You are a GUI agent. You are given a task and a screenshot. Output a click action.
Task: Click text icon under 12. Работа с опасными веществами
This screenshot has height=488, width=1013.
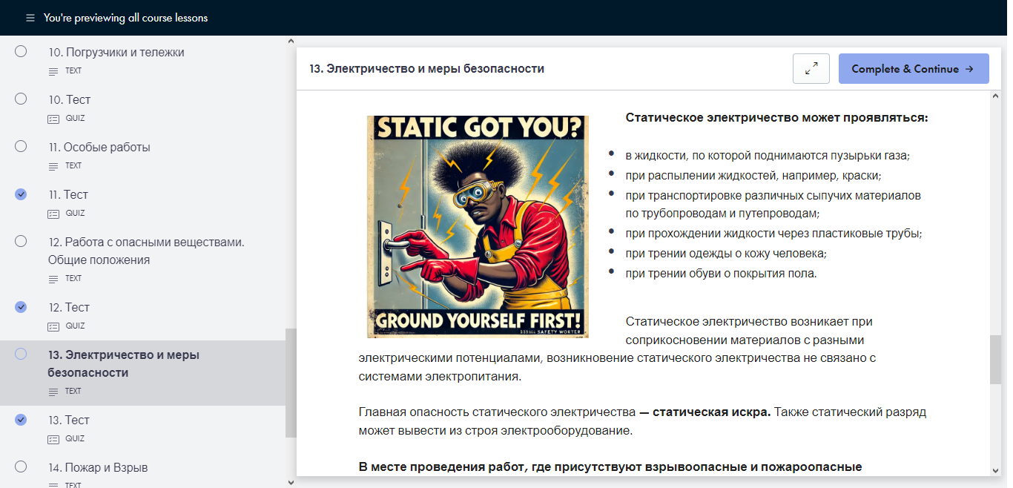click(x=53, y=279)
